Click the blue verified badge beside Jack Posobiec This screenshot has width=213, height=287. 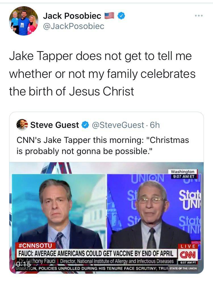click(x=121, y=16)
